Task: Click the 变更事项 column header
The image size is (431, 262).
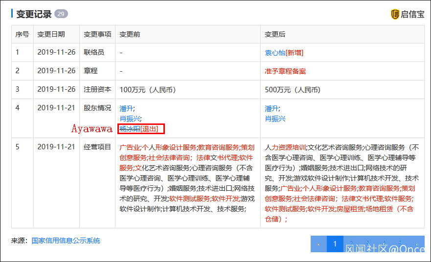Action: coord(97,34)
